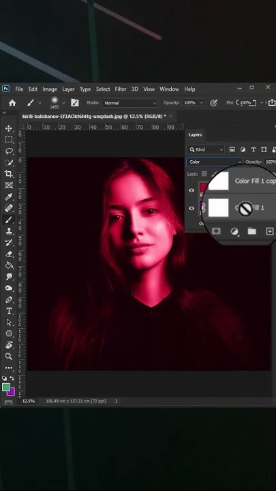Select the Move tool

coord(9,128)
